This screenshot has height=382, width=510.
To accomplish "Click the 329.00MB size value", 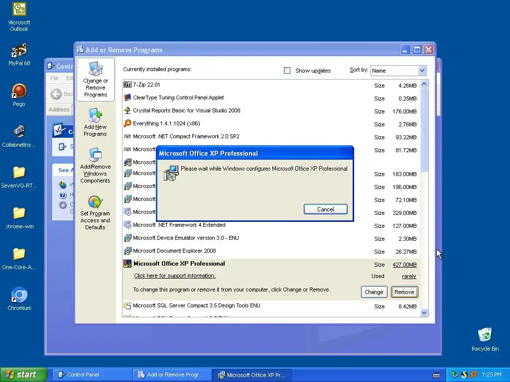I will point(404,213).
